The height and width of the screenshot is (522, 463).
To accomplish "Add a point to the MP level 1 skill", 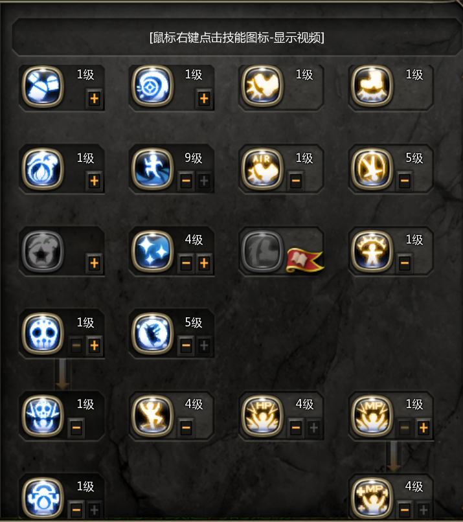I will point(423,428).
